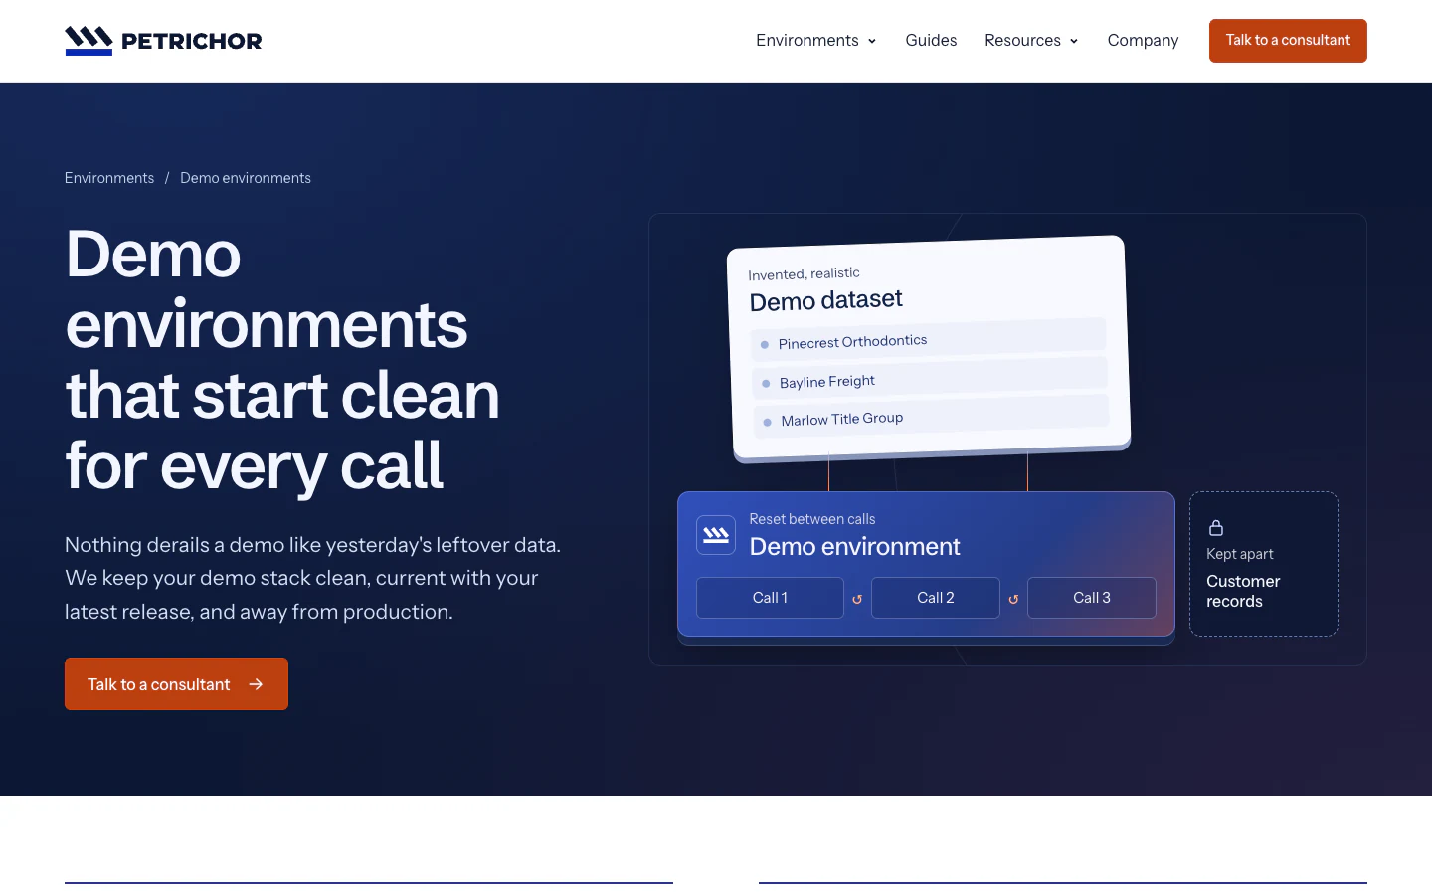Click the Demo dataset heading
This screenshot has width=1432, height=895.
tap(825, 300)
